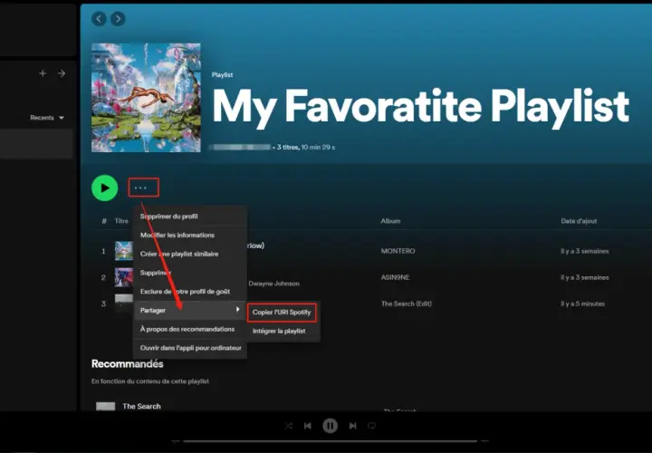Click the playlist cover artwork
This screenshot has width=652, height=453.
[x=146, y=98]
